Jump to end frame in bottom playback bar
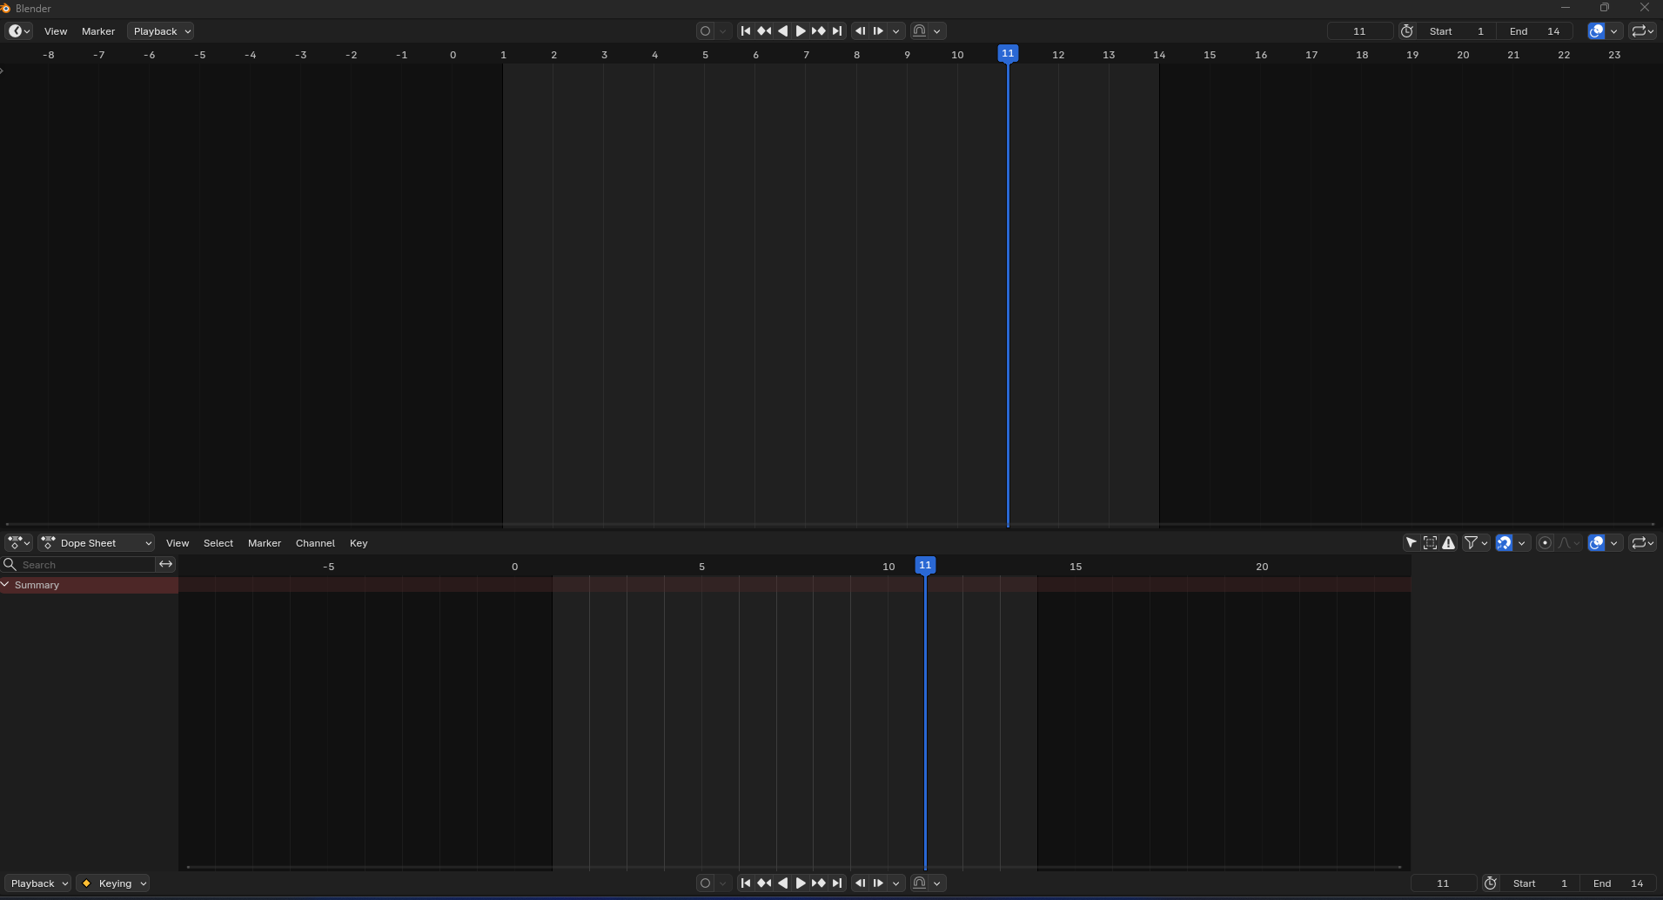 tap(837, 883)
